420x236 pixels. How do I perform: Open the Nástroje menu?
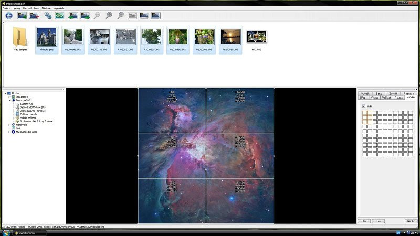point(46,8)
